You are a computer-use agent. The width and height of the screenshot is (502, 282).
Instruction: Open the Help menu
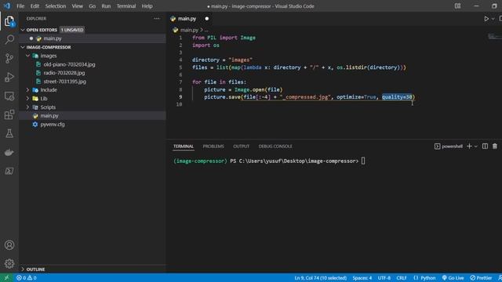pyautogui.click(x=147, y=6)
